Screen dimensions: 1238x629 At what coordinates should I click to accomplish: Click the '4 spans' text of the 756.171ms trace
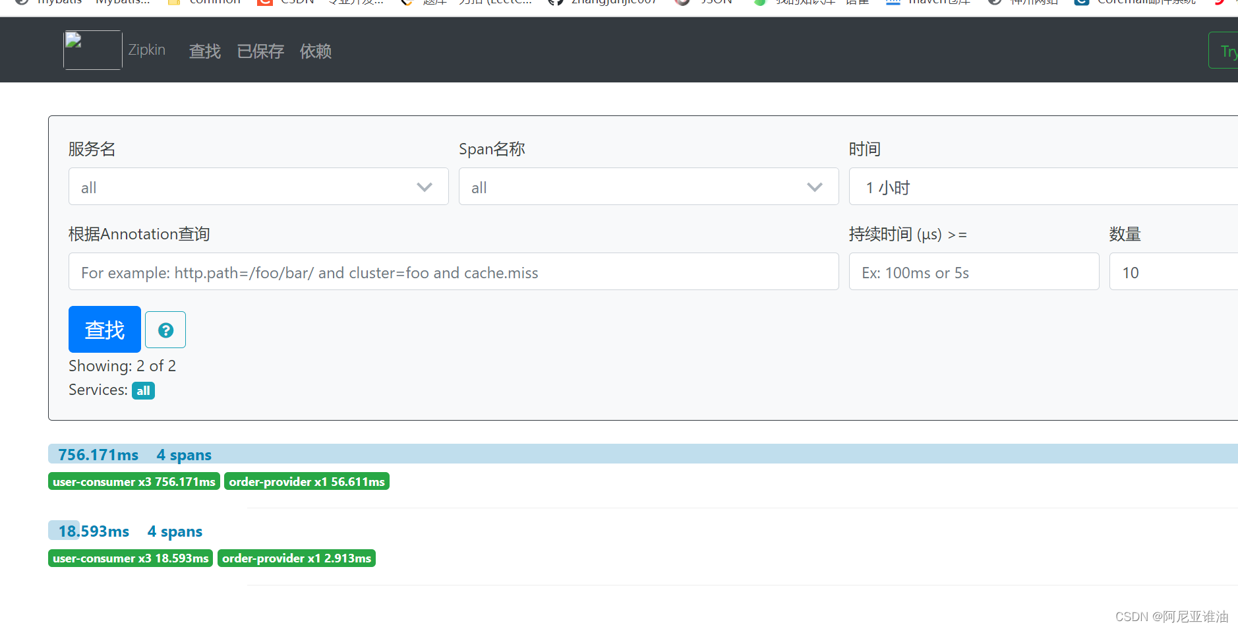coord(184,455)
